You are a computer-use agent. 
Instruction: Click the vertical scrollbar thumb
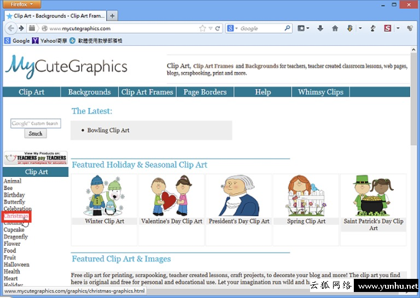click(413, 99)
